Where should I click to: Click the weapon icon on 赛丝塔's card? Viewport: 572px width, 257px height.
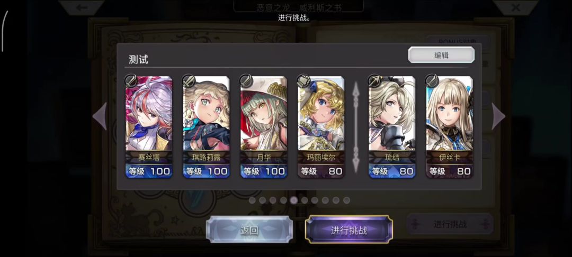click(x=131, y=81)
